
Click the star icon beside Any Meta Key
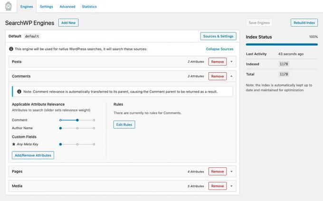14,144
